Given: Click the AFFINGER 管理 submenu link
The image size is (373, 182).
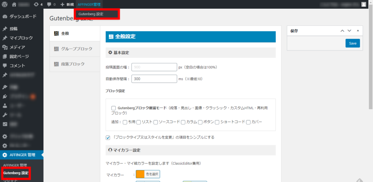Looking at the screenshot, I should [x=15, y=165].
